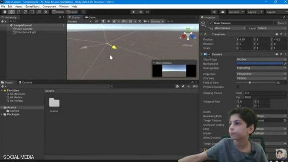Edit Clipping Planes Near field

(265, 93)
